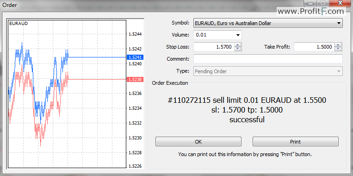This screenshot has width=353, height=176.
Task: Click the EURAUD chart title label
Action: (x=19, y=24)
